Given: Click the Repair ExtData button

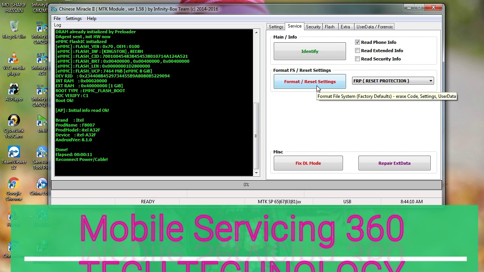Looking at the screenshot, I should coord(394,163).
